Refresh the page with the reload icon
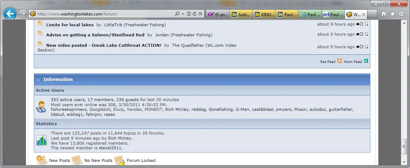 click(195, 14)
